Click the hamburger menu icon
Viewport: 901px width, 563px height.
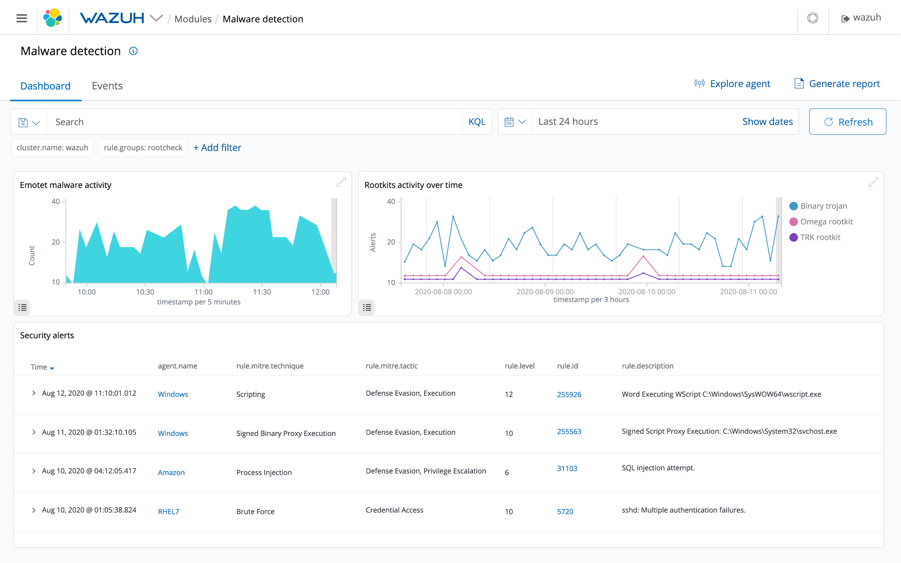[22, 18]
